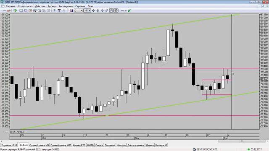
Task: Switch to the Новости tab
Action: pyautogui.click(x=121, y=145)
